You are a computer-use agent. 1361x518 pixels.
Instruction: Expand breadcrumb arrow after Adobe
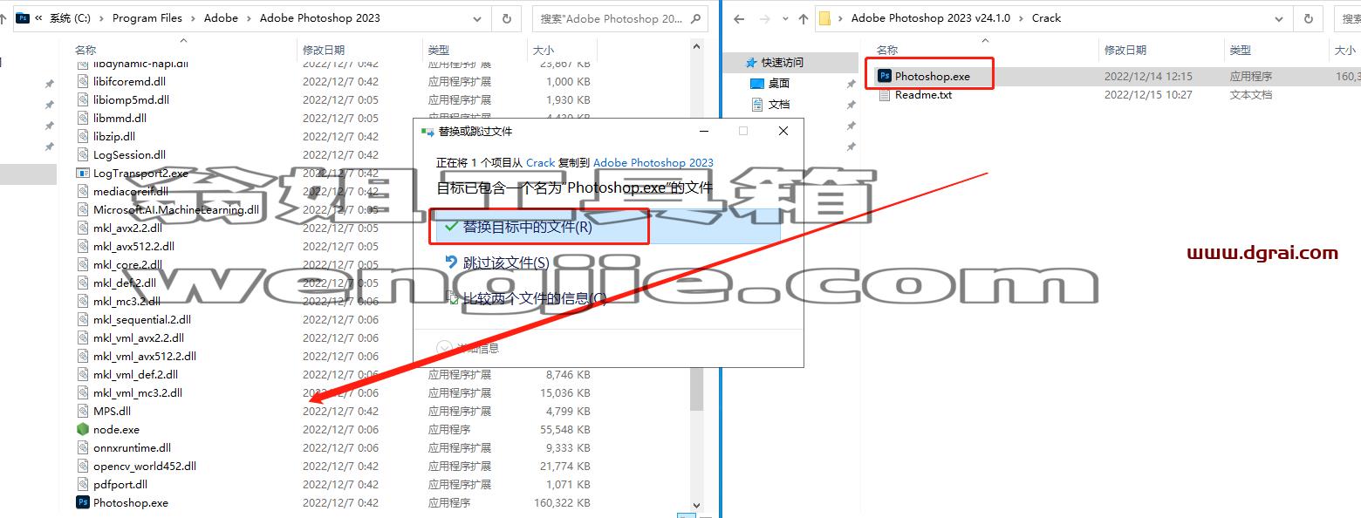[249, 17]
